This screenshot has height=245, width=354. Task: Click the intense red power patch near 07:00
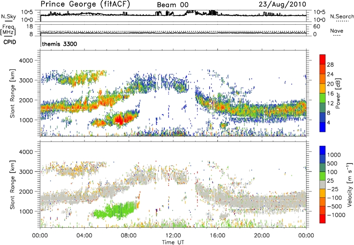(119, 119)
